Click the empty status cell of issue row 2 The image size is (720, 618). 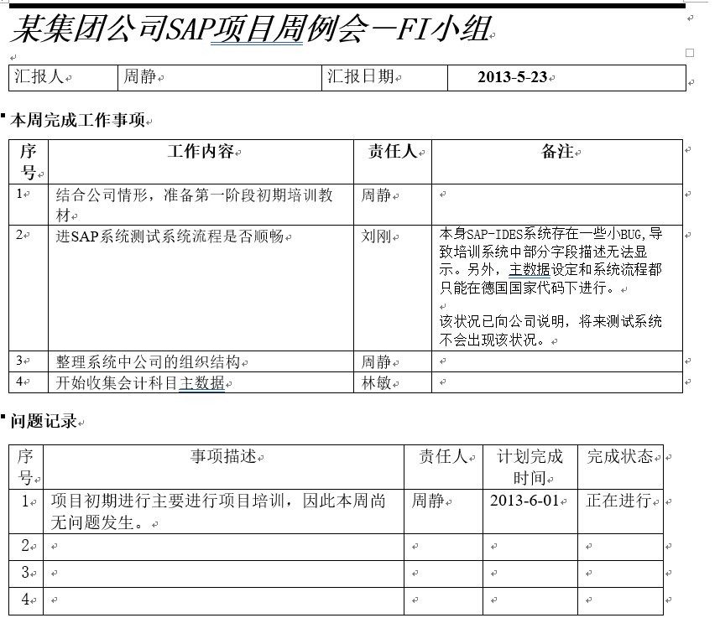pos(620,547)
